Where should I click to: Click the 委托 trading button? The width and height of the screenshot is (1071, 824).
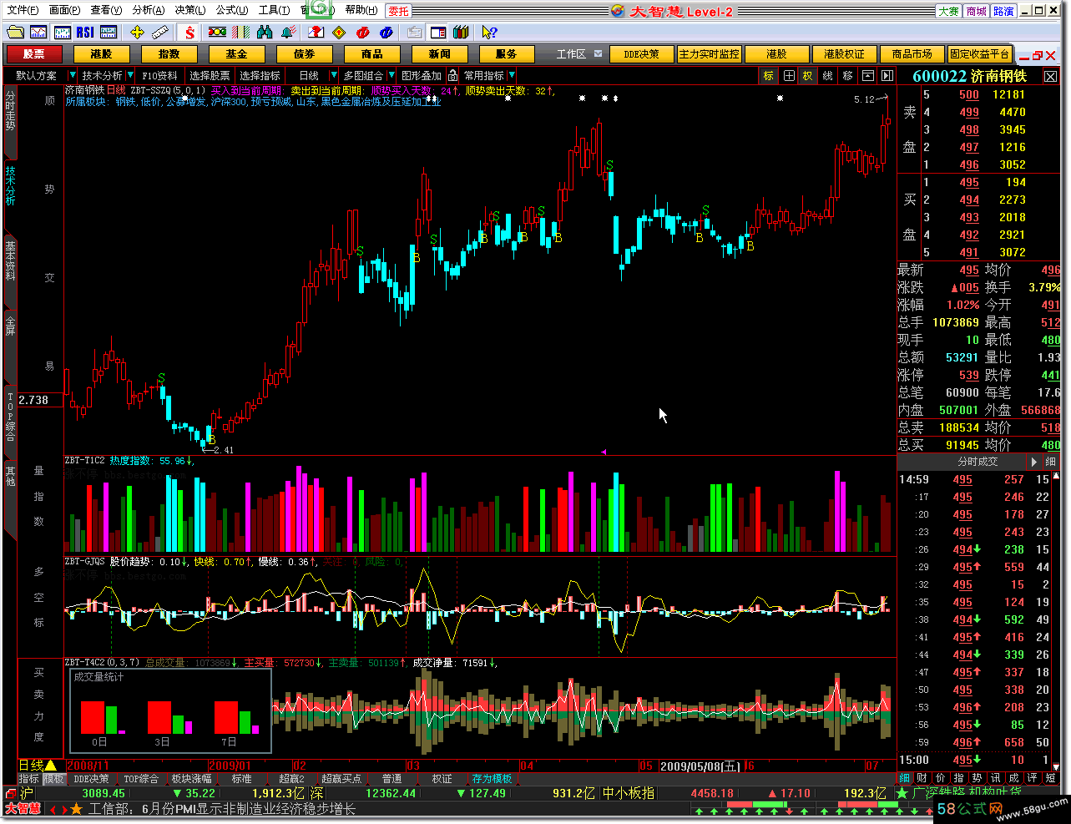tap(399, 11)
